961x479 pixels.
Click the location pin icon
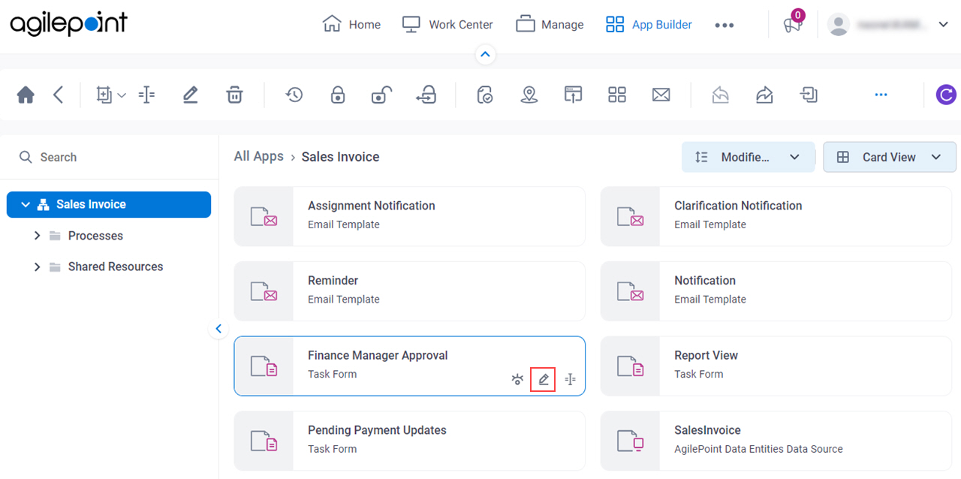(x=529, y=95)
